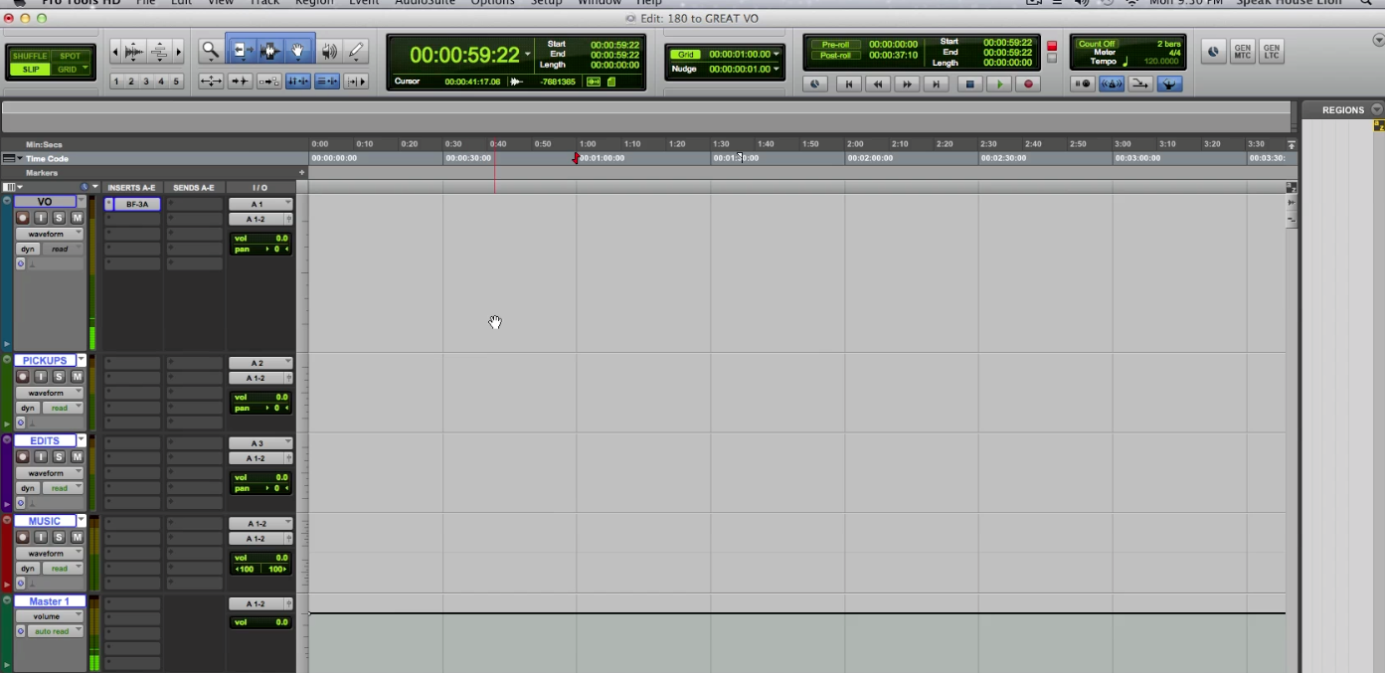1385x673 pixels.
Task: Click the GEN MTC button
Action: tap(1242, 52)
